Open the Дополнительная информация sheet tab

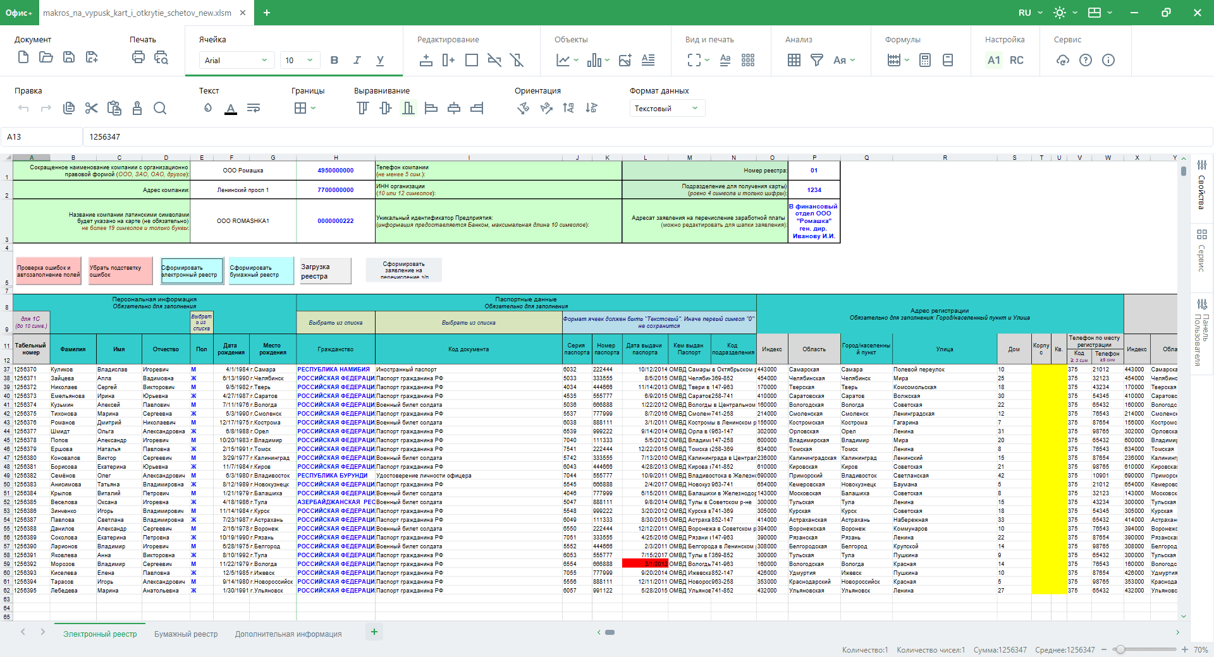coord(288,634)
